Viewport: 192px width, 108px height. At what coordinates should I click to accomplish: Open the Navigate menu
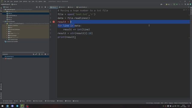click(x=16, y=1)
